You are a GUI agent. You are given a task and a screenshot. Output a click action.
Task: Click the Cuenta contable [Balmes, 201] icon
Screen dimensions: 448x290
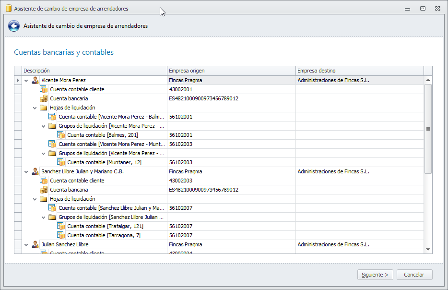(61, 135)
